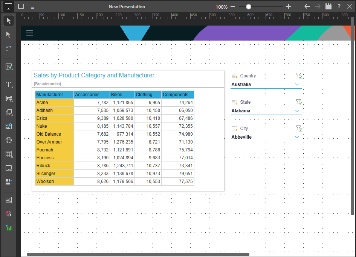356x257 pixels.
Task: Click the Bikes column header
Action: pyautogui.click(x=122, y=95)
